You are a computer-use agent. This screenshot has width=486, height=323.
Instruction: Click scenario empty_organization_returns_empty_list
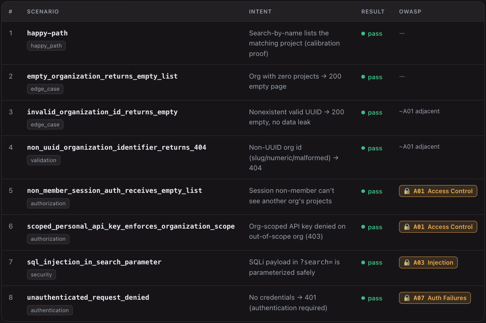point(102,76)
